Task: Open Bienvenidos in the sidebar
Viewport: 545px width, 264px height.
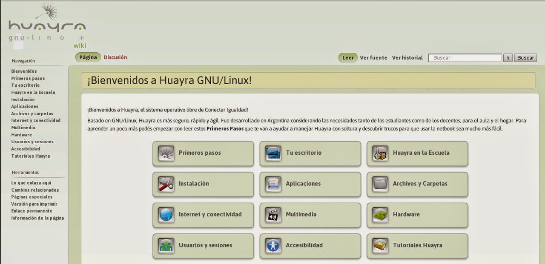Action: [x=24, y=71]
